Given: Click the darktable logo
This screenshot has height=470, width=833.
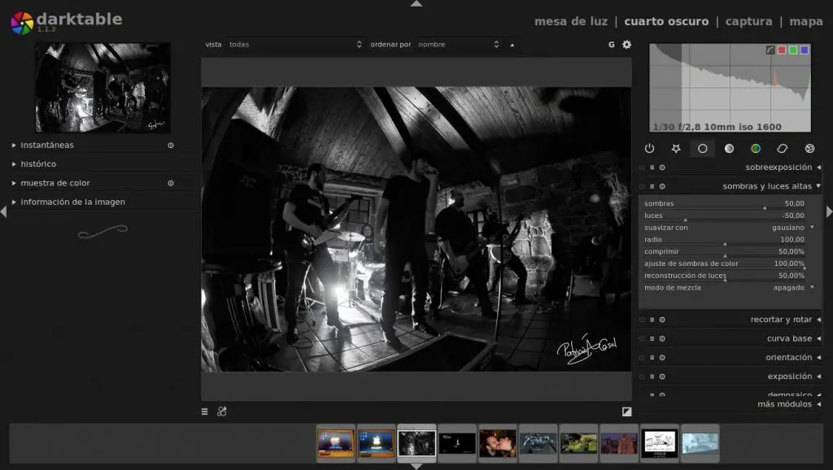Looking at the screenshot, I should 22,23.
